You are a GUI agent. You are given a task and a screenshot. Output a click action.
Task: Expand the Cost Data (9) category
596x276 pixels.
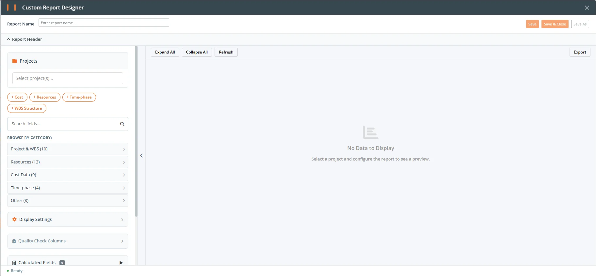coord(68,175)
